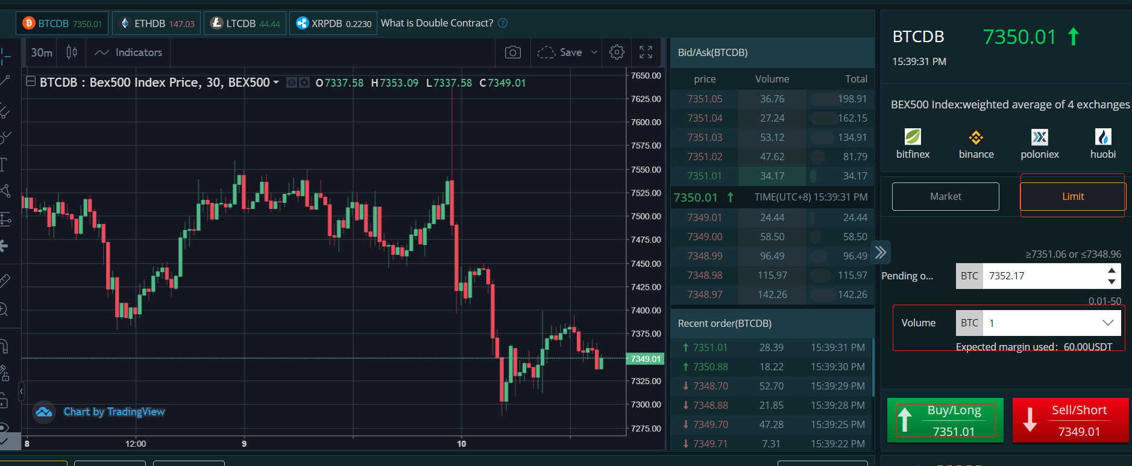Select the prediction and measurement tool
Screen dimensions: 1132x466
5,219
